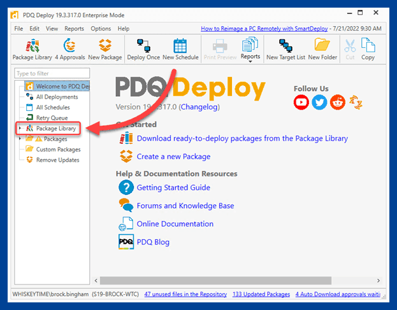The image size is (397, 310).
Task: Click New Target List in the toolbar
Action: point(285,50)
